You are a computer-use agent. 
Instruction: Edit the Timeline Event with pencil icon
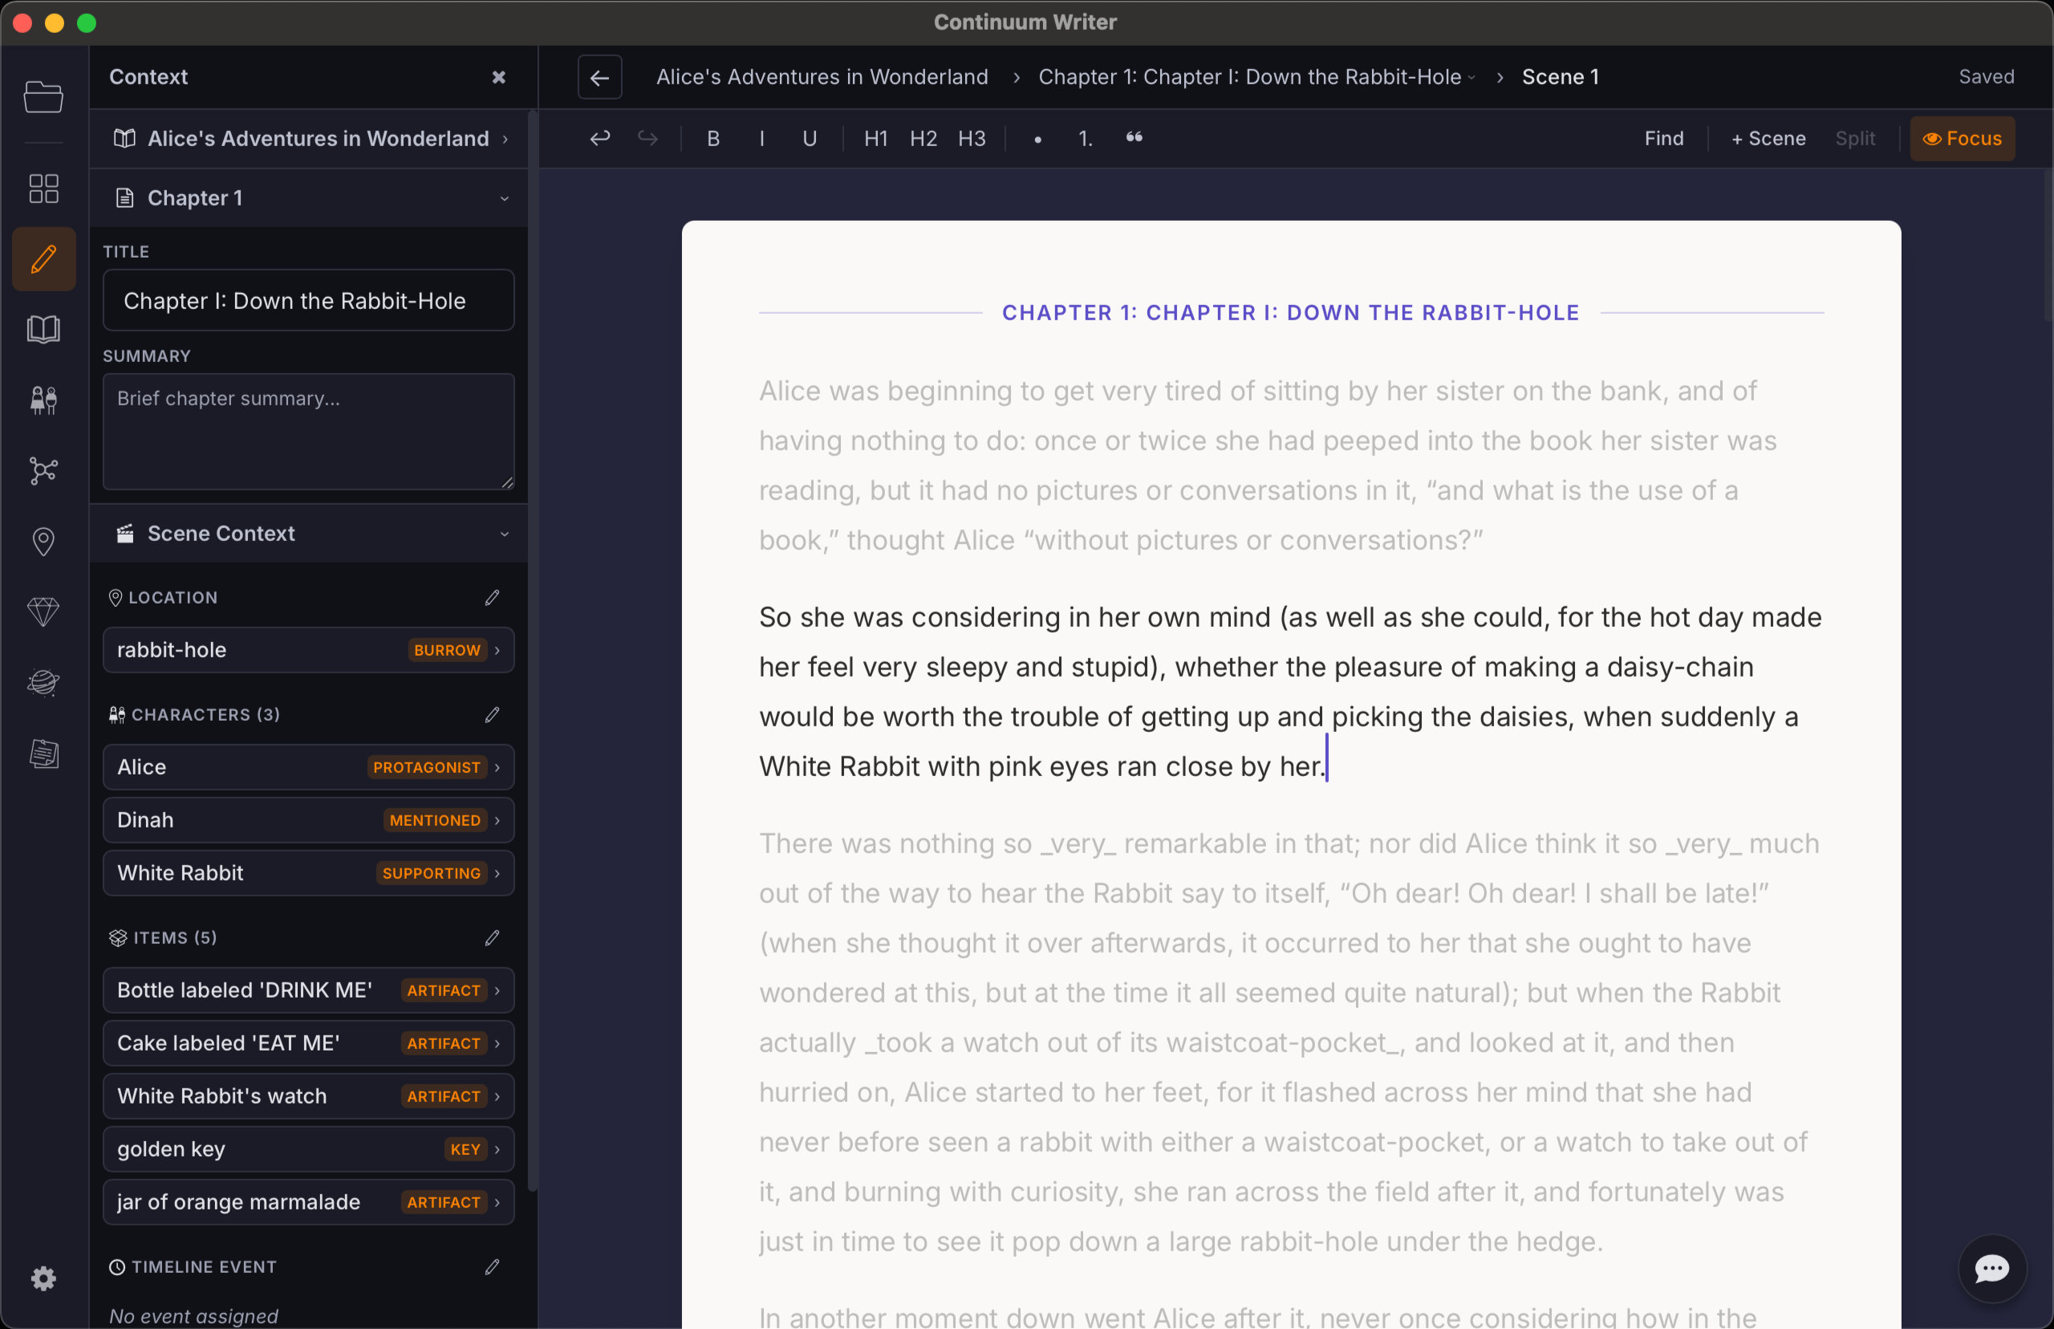(x=492, y=1267)
